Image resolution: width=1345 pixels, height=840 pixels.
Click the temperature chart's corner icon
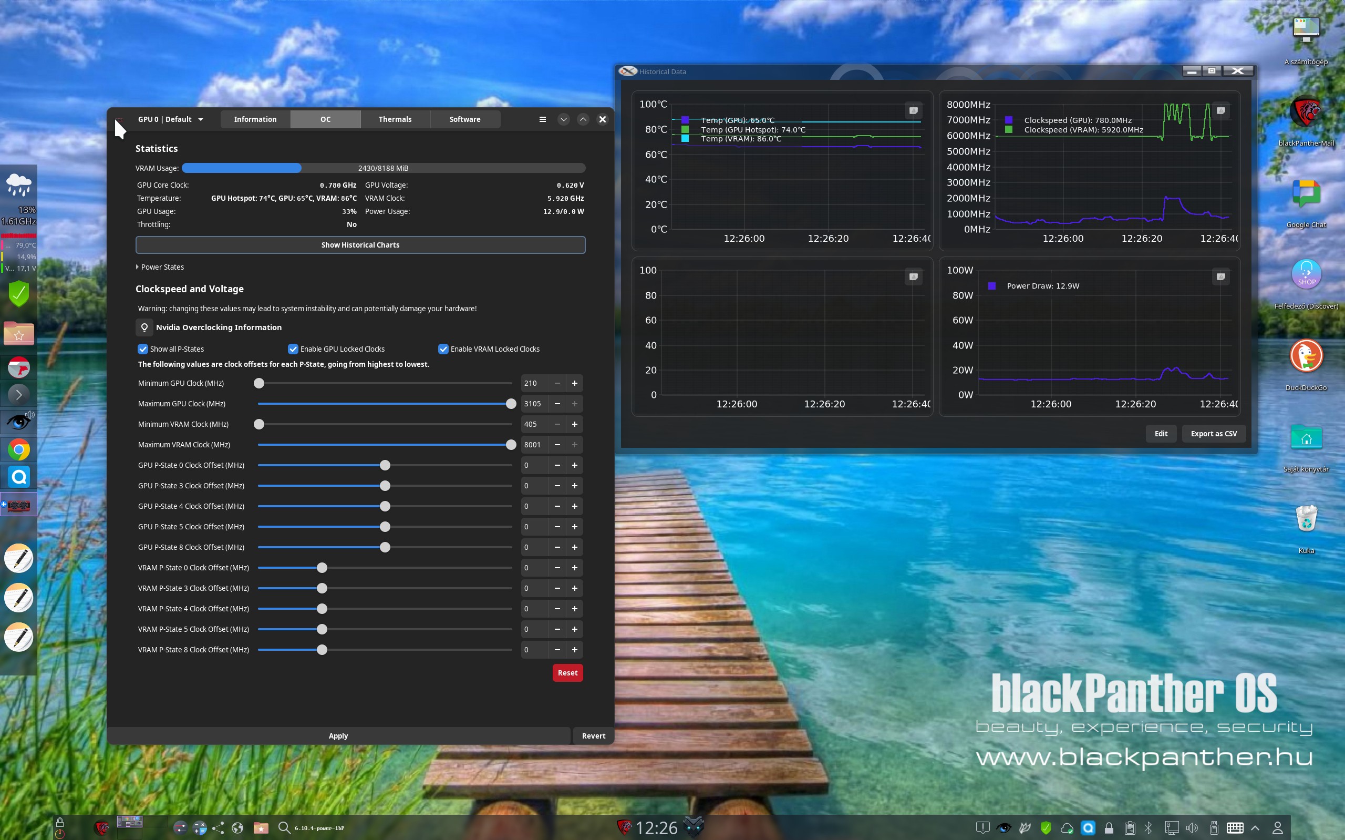point(913,110)
